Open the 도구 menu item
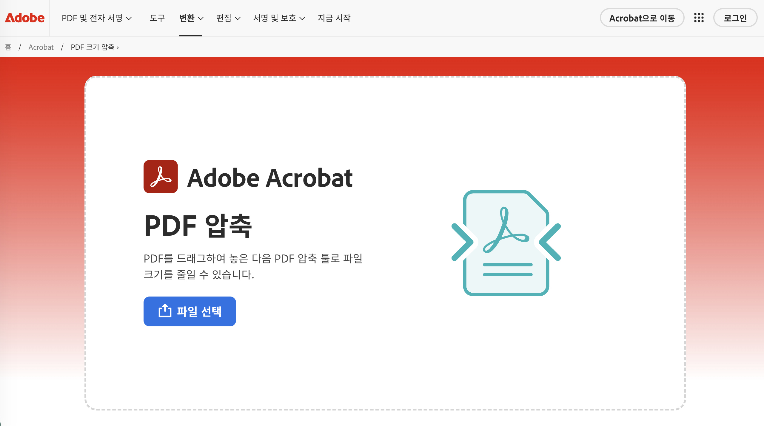The width and height of the screenshot is (764, 426). [x=157, y=18]
